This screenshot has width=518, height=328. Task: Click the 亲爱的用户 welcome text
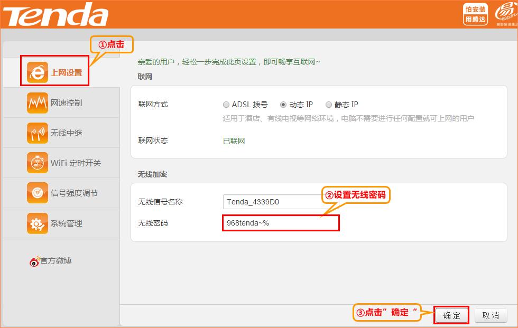(x=229, y=62)
